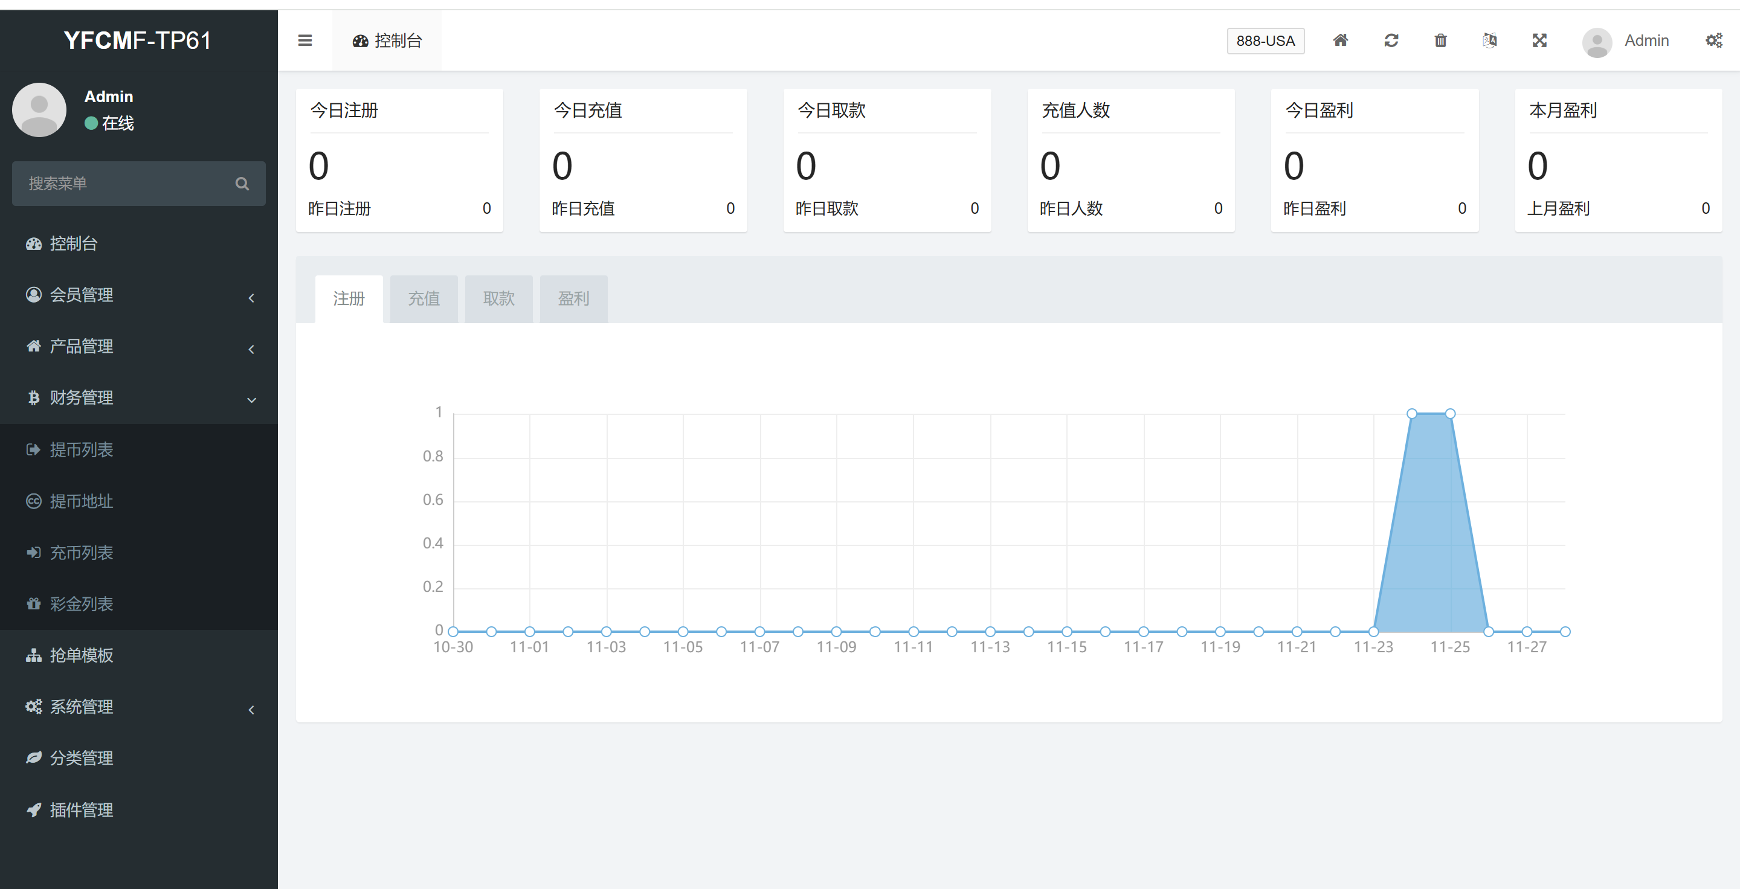This screenshot has height=889, width=1740.
Task: Switch to the 充值 chart tab
Action: [x=424, y=298]
